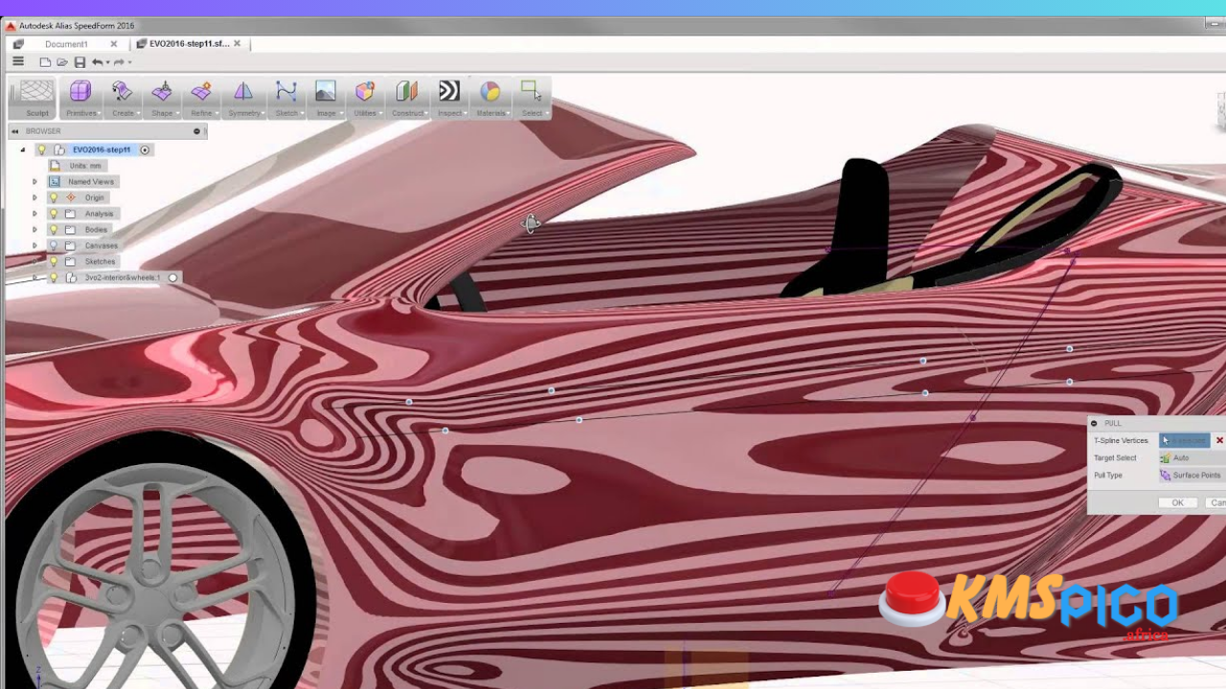Open the Pull Type Surface Points dropdown
Viewport: 1226px width, 689px height.
[x=1192, y=476]
